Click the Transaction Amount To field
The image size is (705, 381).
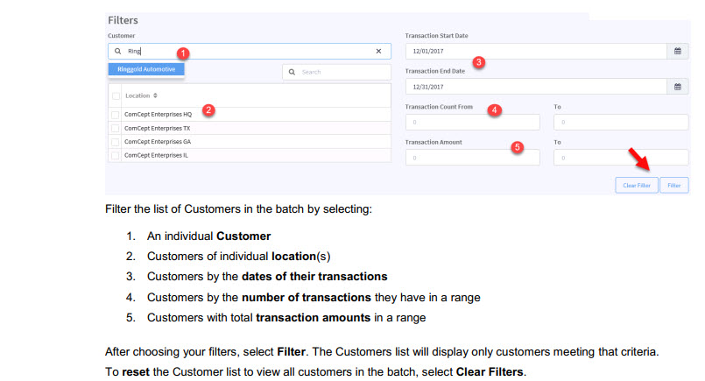[x=620, y=158]
